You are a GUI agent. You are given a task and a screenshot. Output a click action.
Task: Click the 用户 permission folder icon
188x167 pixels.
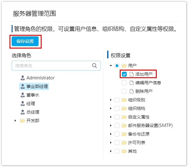[124, 65]
